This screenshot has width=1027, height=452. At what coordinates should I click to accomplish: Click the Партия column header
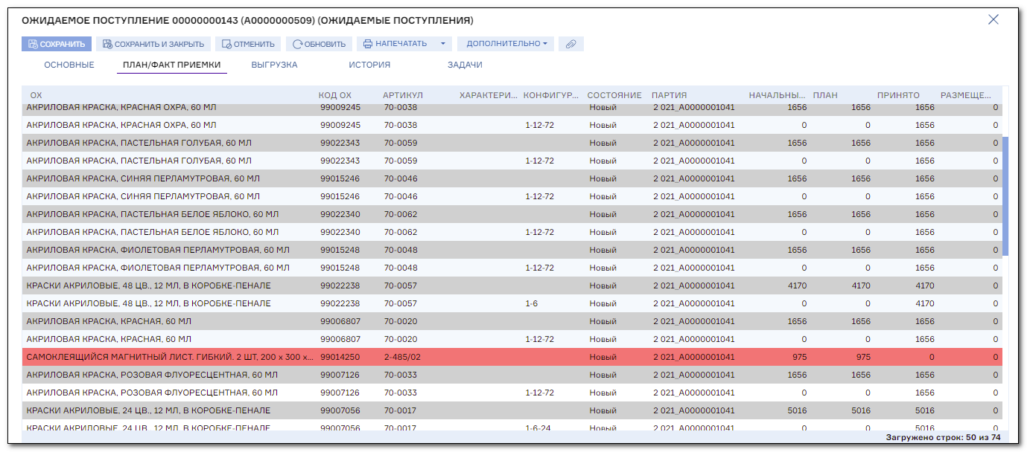click(670, 95)
